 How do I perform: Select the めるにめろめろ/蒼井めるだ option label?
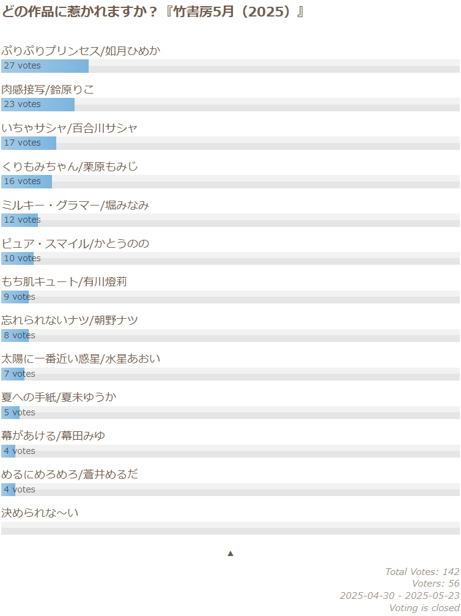(70, 475)
